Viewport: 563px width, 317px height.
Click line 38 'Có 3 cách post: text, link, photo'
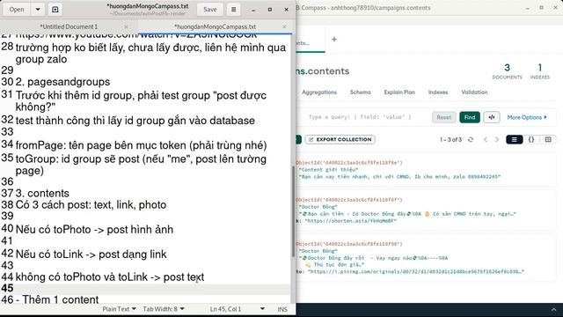(x=91, y=205)
